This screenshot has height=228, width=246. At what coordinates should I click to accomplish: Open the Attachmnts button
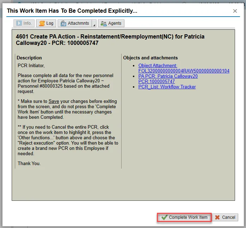tap(75, 23)
